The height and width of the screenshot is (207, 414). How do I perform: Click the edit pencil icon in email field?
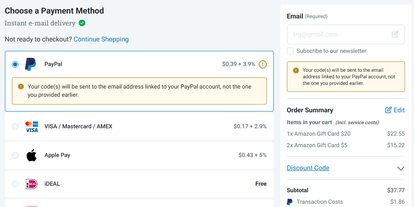[395, 34]
